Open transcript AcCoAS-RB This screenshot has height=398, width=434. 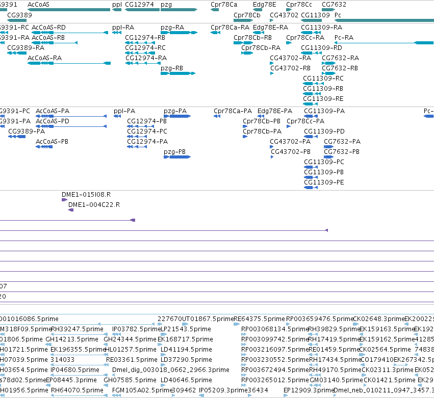(x=48, y=38)
